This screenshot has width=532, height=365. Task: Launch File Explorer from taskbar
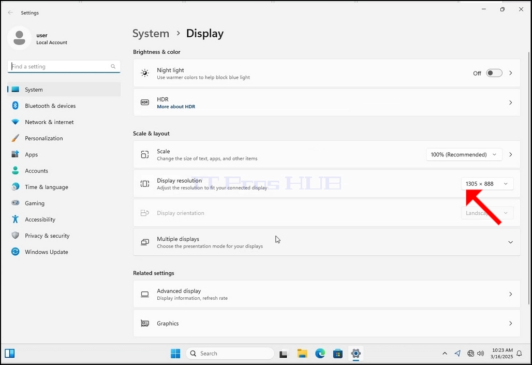click(302, 354)
